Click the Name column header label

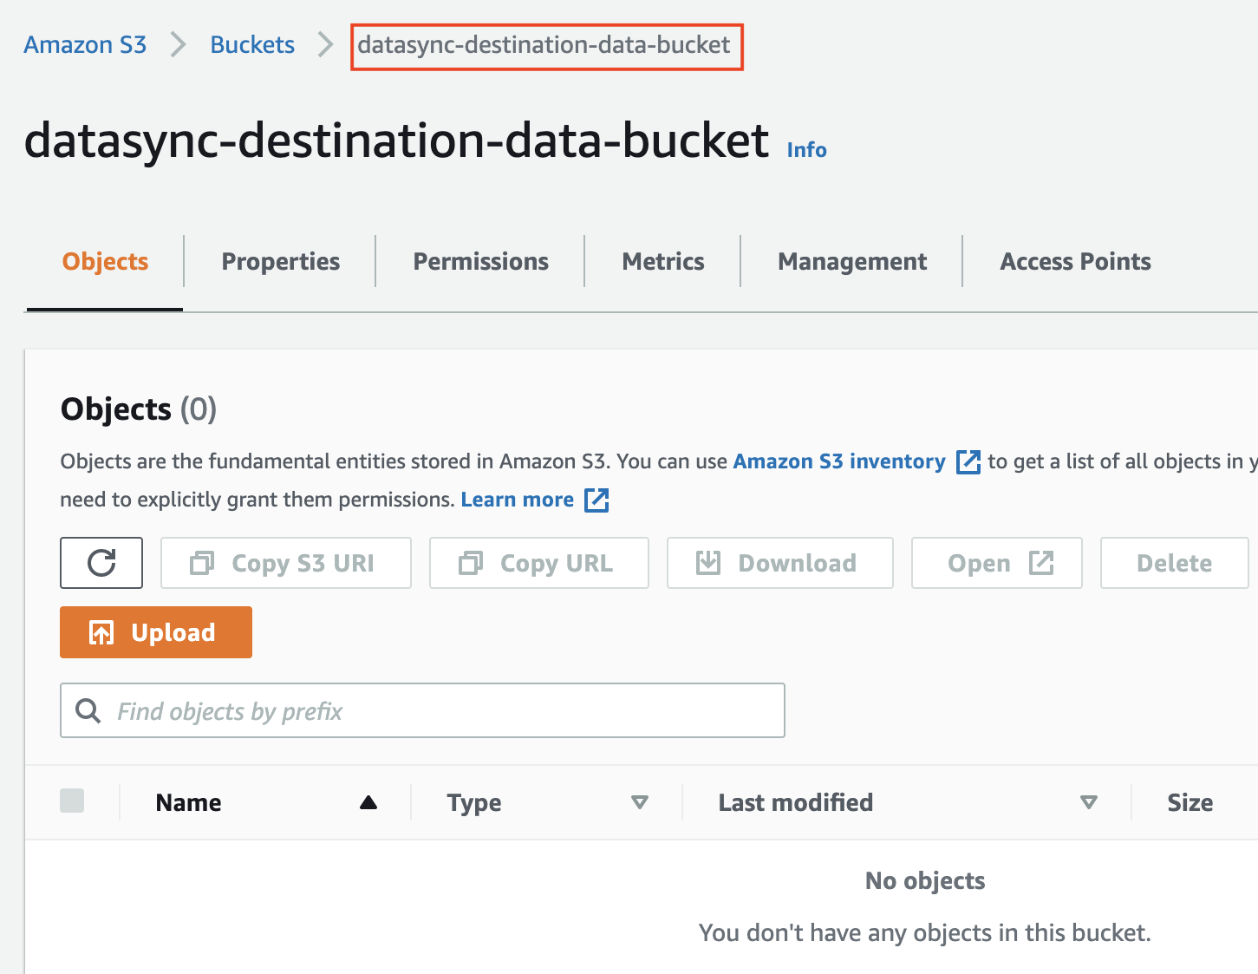click(188, 802)
